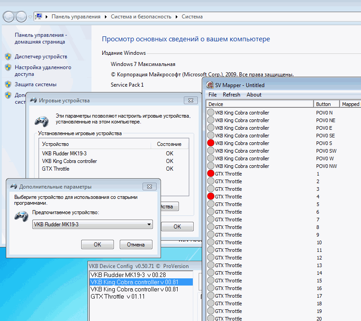Open Диспетчер устройств link
Screen dimensions: 361x321
point(41,57)
